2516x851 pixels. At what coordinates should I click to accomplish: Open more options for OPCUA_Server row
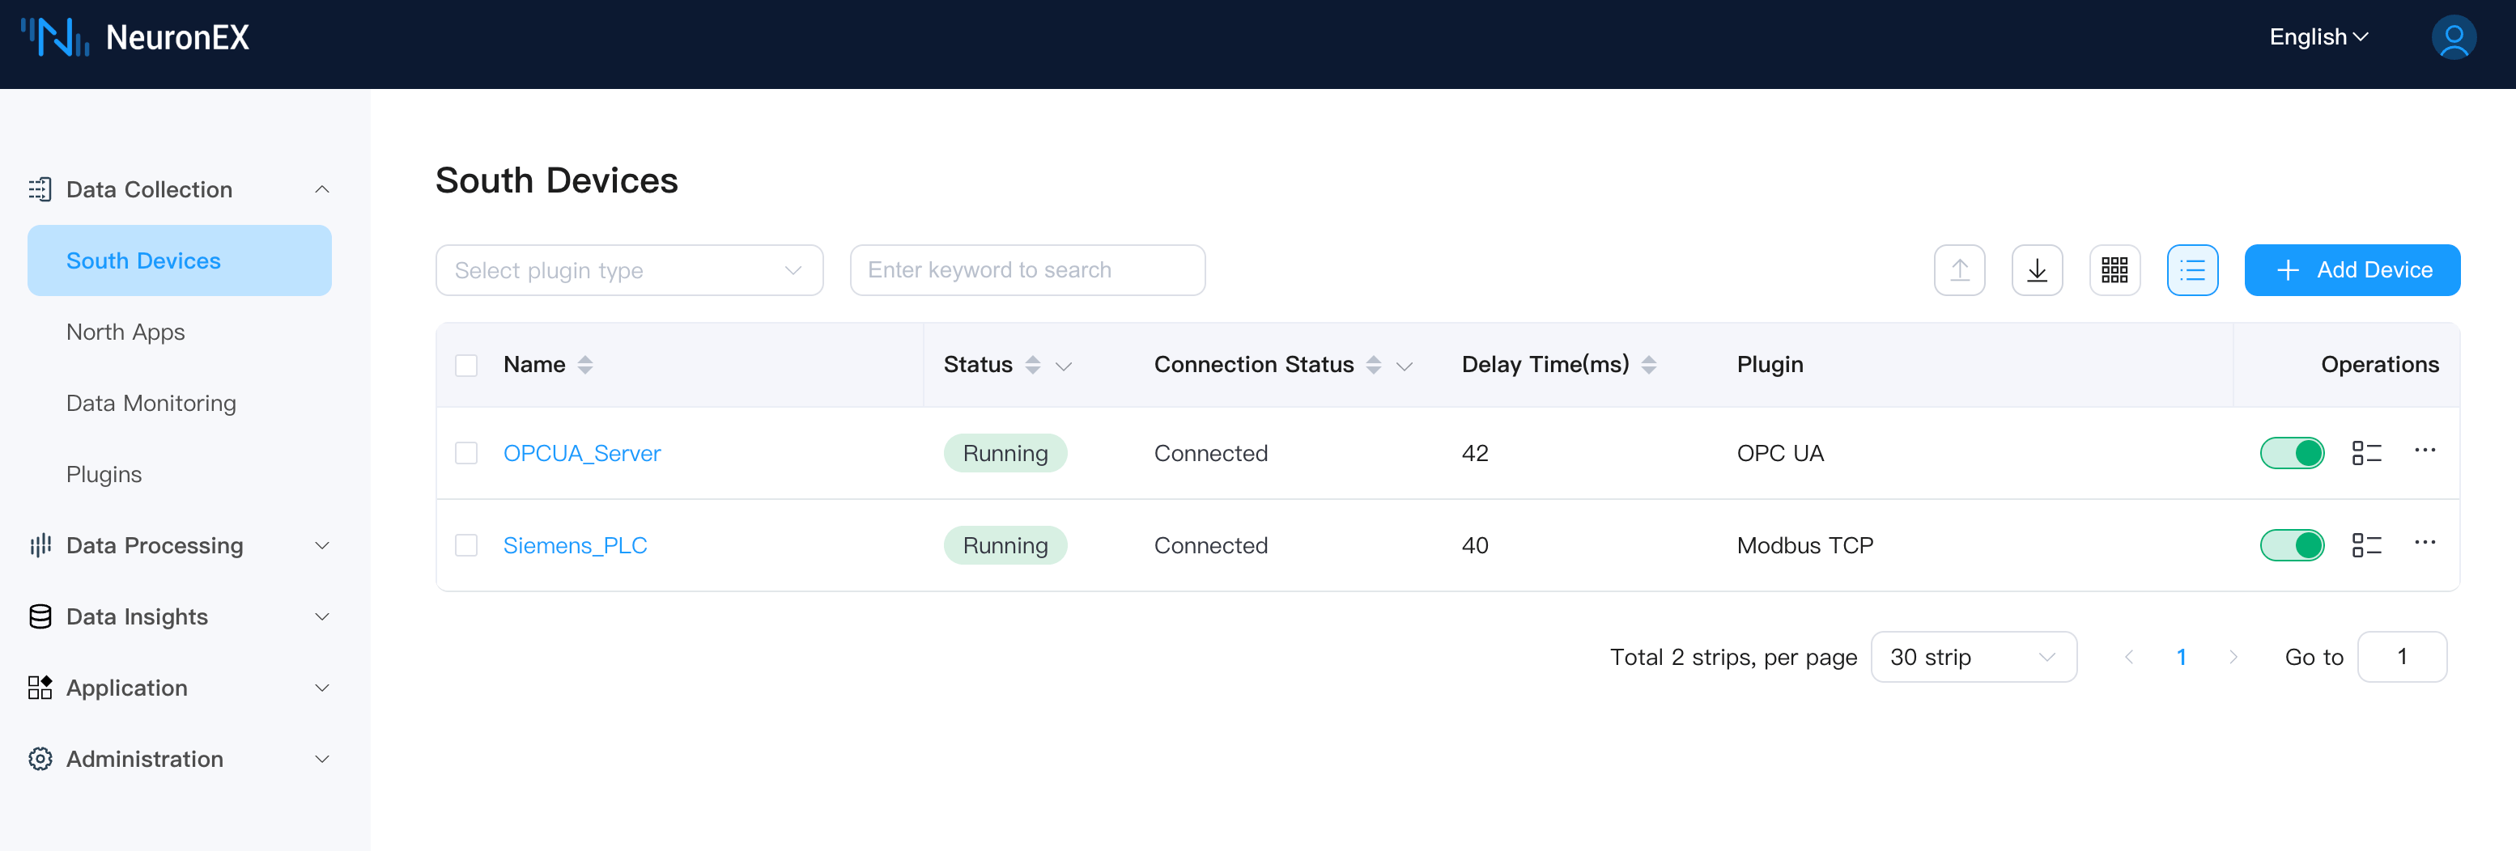(2425, 451)
